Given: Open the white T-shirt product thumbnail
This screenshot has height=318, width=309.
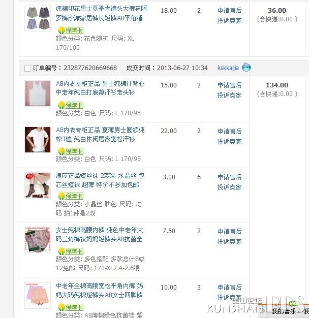Looking at the screenshot, I should pyautogui.click(x=38, y=140).
